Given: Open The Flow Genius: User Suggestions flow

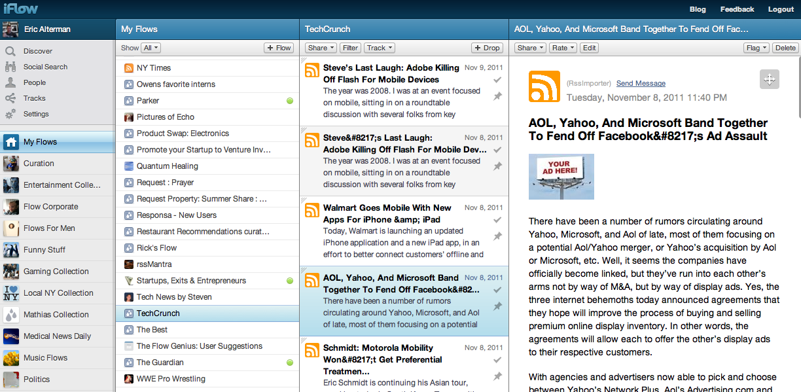Looking at the screenshot, I should (x=207, y=346).
